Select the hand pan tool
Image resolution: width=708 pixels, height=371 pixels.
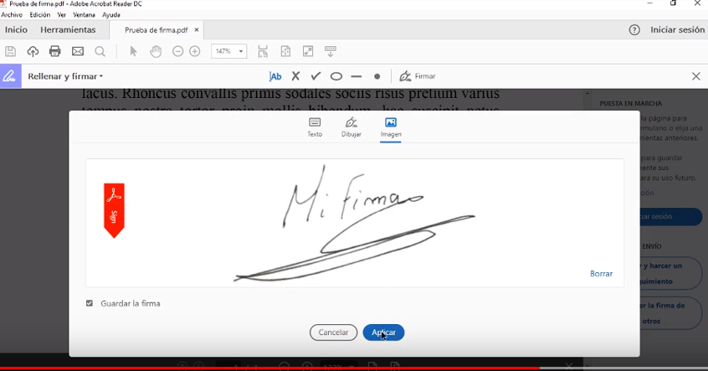(x=156, y=51)
